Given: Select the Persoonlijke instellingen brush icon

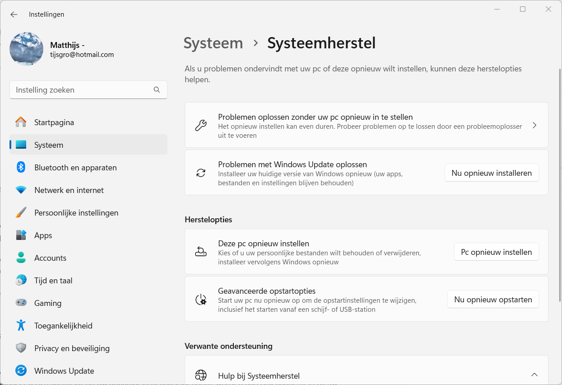Looking at the screenshot, I should pos(21,213).
